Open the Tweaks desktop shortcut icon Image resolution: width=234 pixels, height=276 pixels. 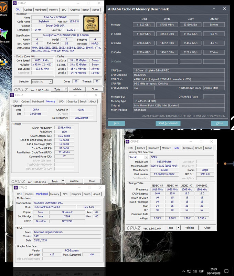pos(4,64)
